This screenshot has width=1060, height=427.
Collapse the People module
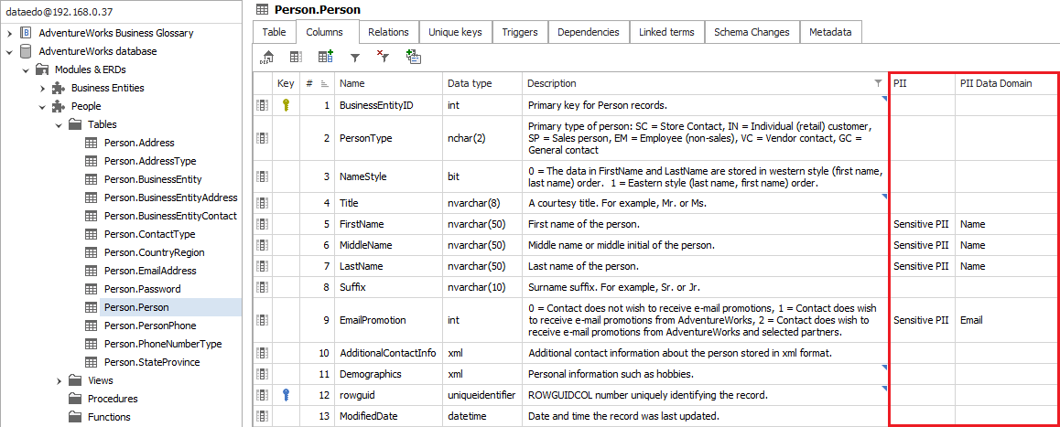(42, 106)
